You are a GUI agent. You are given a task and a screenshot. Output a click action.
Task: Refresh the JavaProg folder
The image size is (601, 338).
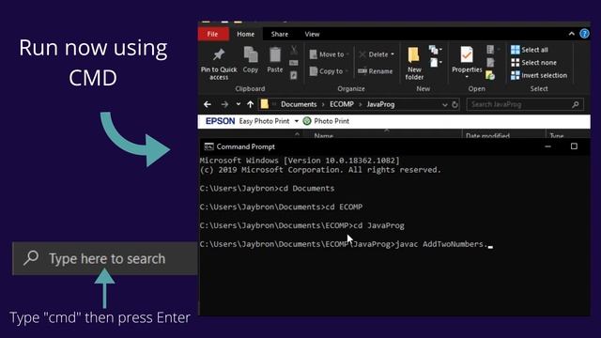click(x=455, y=104)
